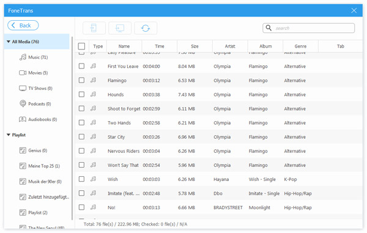Open the Genius (0) playlist
The height and width of the screenshot is (233, 367).
coord(33,150)
